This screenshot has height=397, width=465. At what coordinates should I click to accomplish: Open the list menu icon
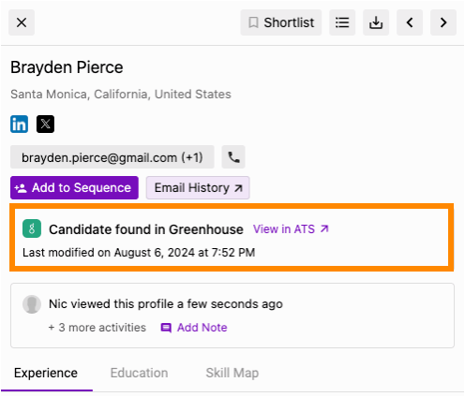coord(342,22)
